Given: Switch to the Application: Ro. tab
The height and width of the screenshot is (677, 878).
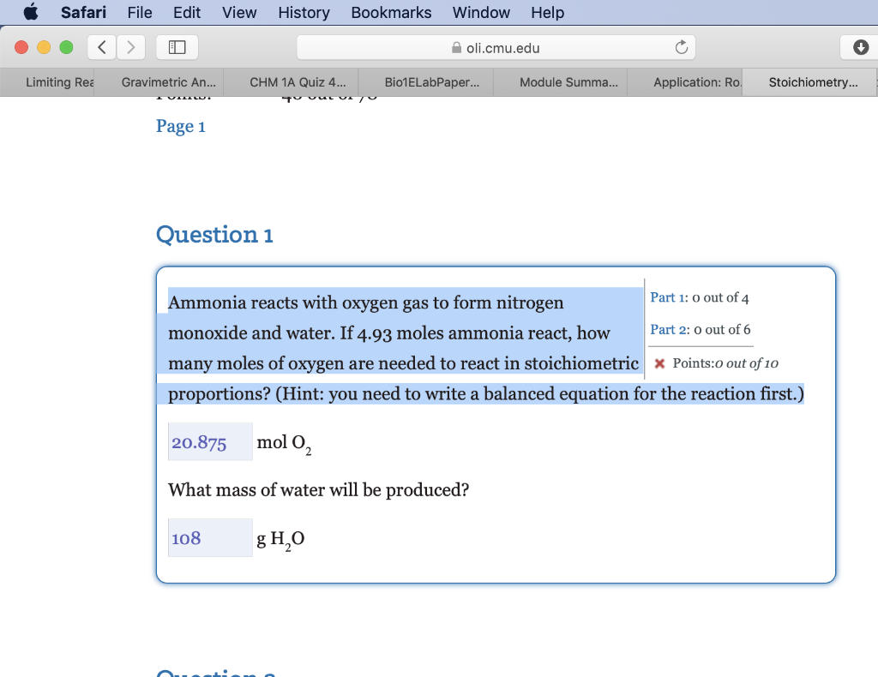Looking at the screenshot, I should (x=685, y=82).
